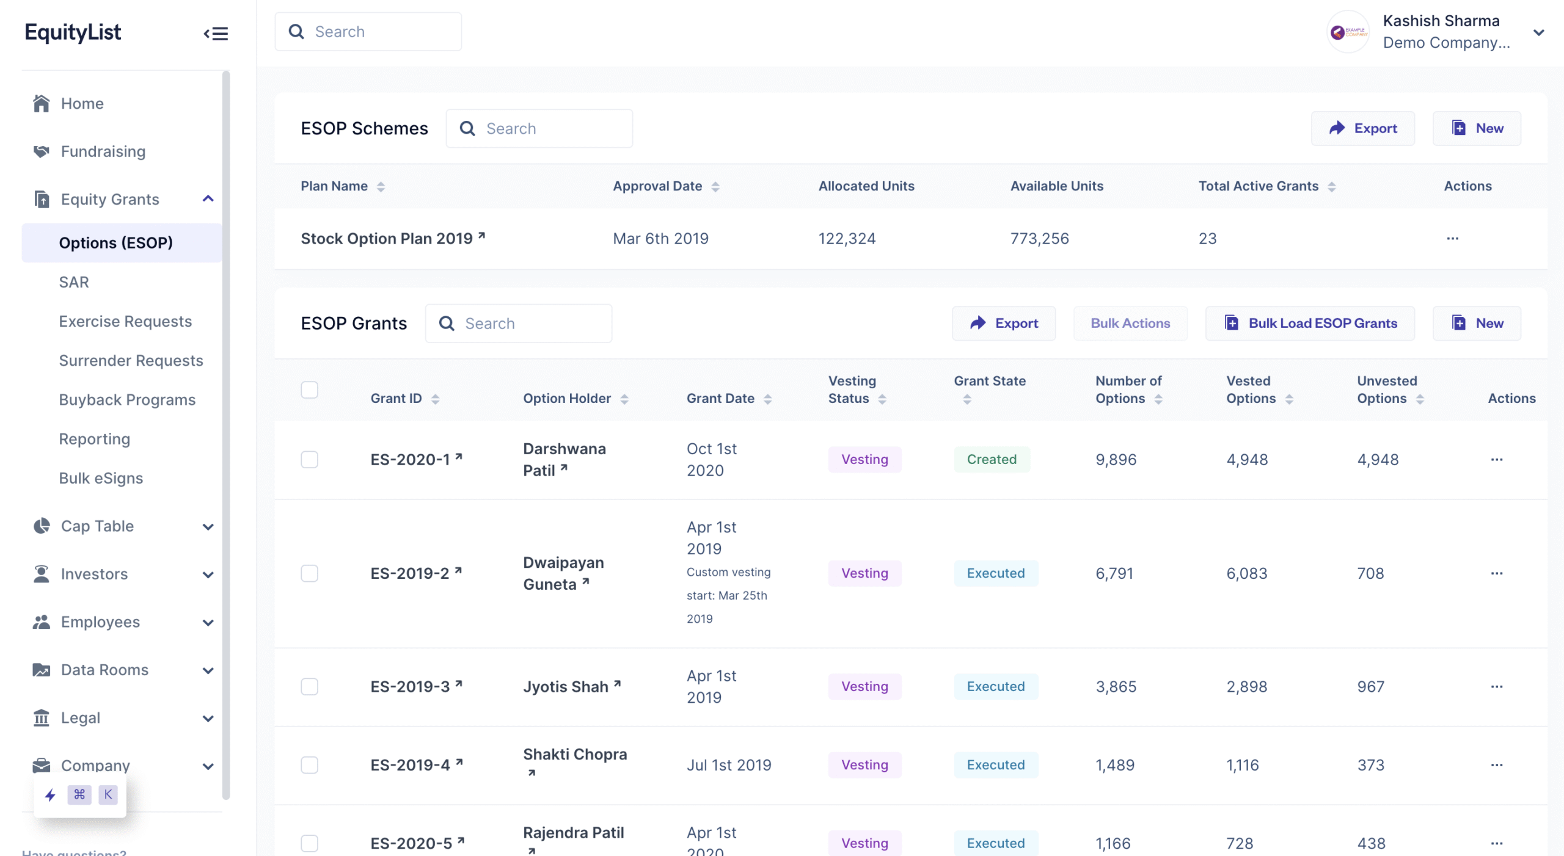Open the Kashish Sharma account dropdown arrow

1538,32
